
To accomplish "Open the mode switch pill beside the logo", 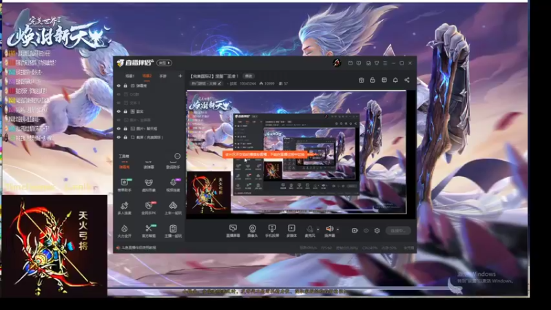I will coord(164,63).
